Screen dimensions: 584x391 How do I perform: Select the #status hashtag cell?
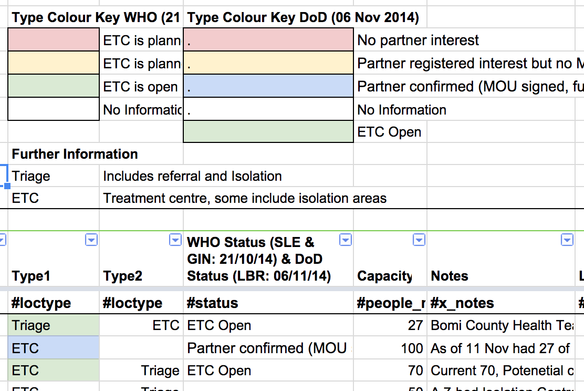268,303
